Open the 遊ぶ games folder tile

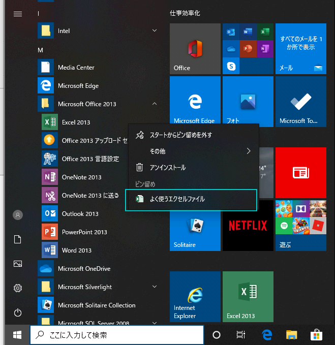coord(300,226)
